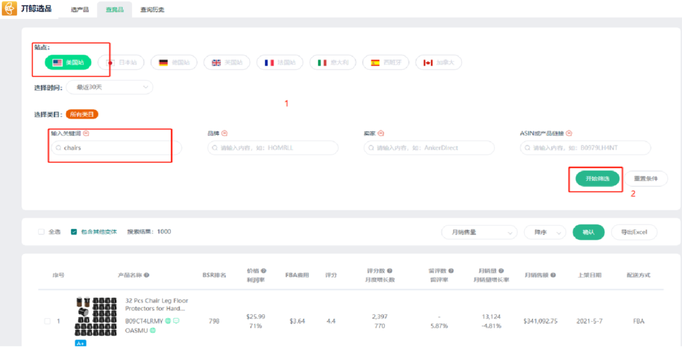Check the 全选 select-all checkbox
The width and height of the screenshot is (682, 349).
pyautogui.click(x=41, y=232)
